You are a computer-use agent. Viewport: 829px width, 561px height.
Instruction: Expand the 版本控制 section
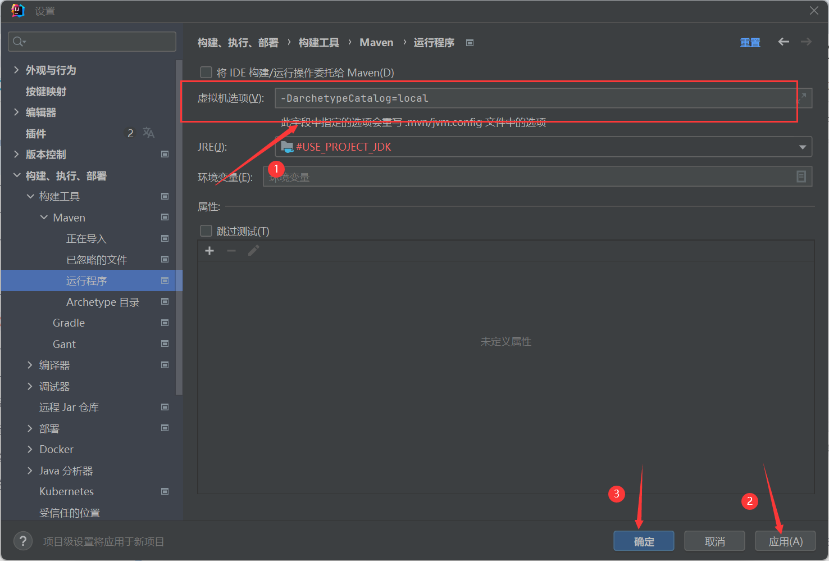pos(16,154)
